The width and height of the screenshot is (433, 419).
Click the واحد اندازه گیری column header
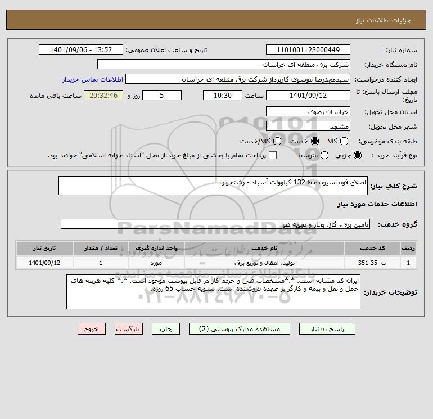click(156, 248)
